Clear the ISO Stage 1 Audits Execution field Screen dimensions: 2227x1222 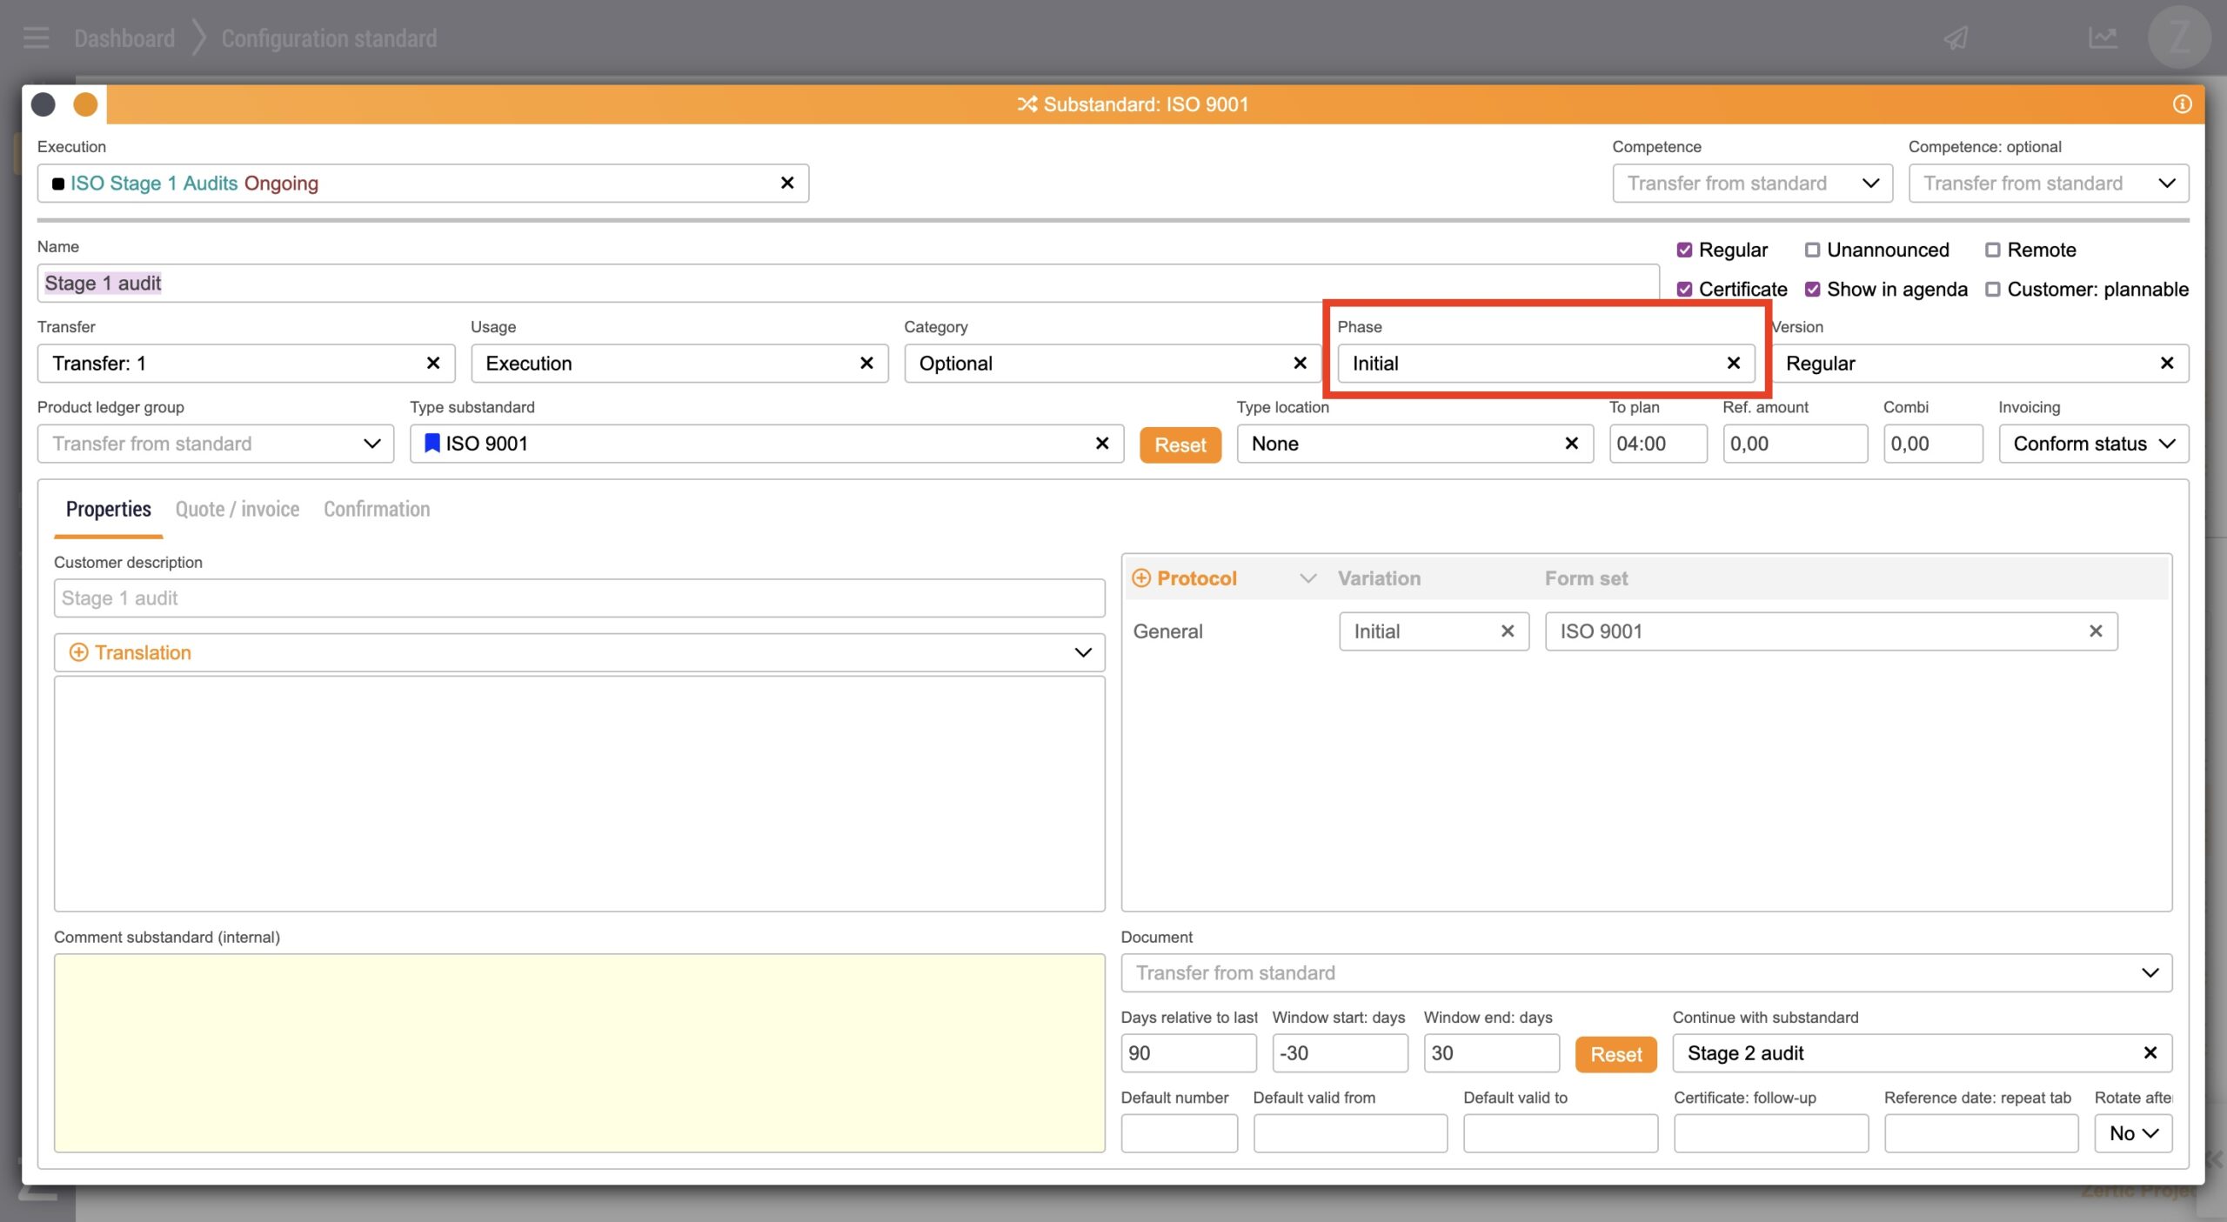coord(787,183)
